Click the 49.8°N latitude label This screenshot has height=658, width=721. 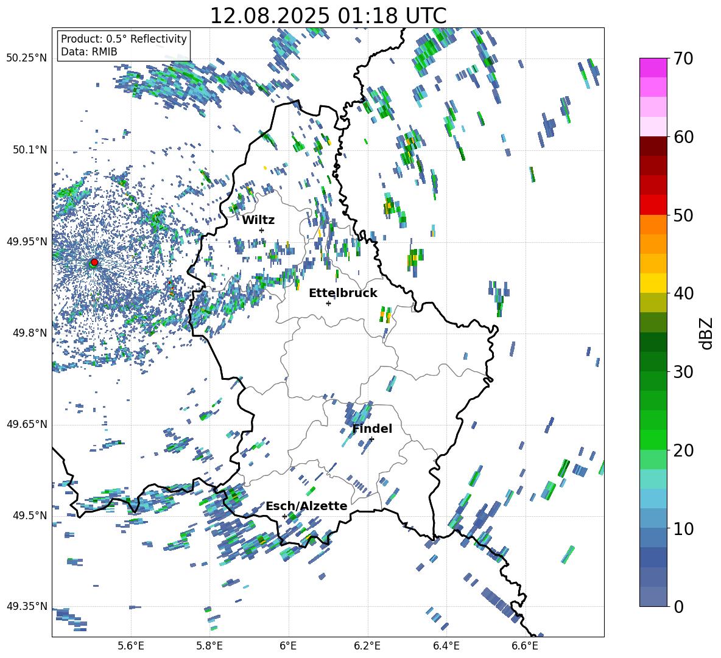pos(29,333)
